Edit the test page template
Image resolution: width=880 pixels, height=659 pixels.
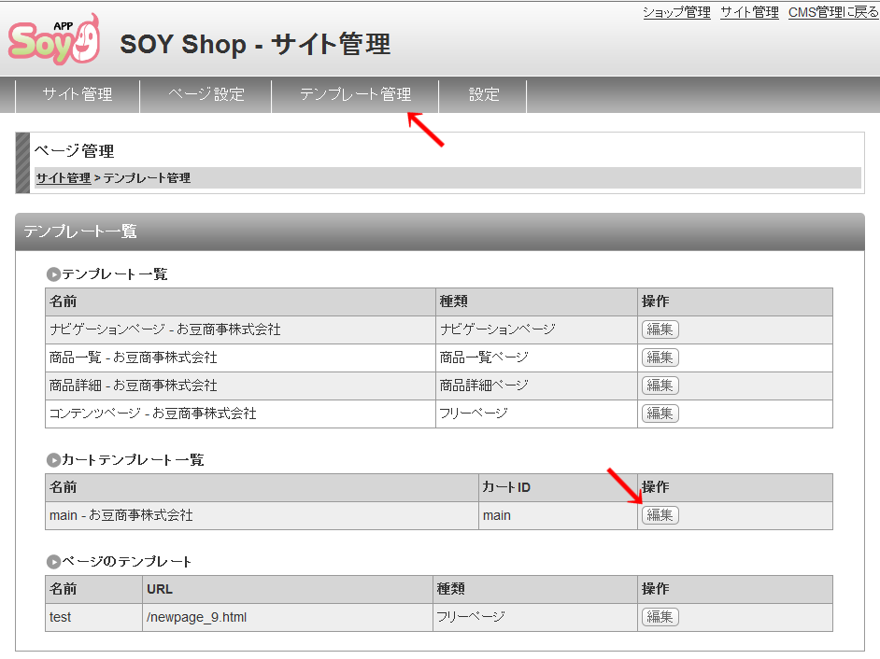[x=660, y=617]
